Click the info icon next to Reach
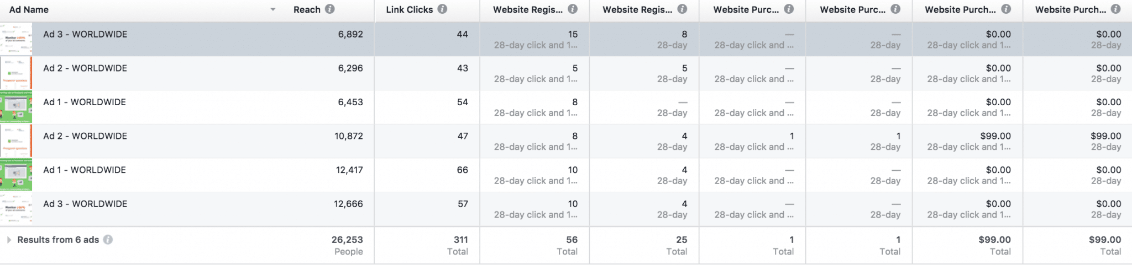 pyautogui.click(x=329, y=9)
